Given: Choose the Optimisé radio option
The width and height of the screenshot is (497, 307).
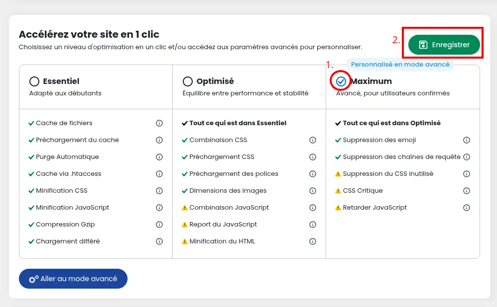Looking at the screenshot, I should click(x=188, y=81).
